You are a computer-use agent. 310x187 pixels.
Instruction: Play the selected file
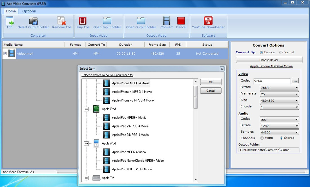[x=83, y=21]
